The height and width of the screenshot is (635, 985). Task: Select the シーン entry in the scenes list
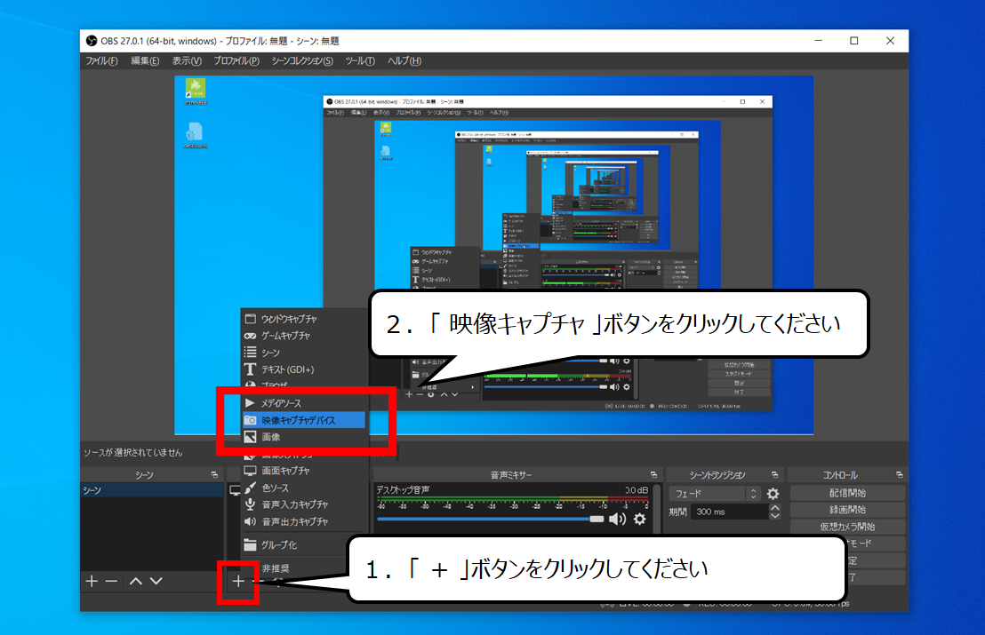pyautogui.click(x=152, y=490)
